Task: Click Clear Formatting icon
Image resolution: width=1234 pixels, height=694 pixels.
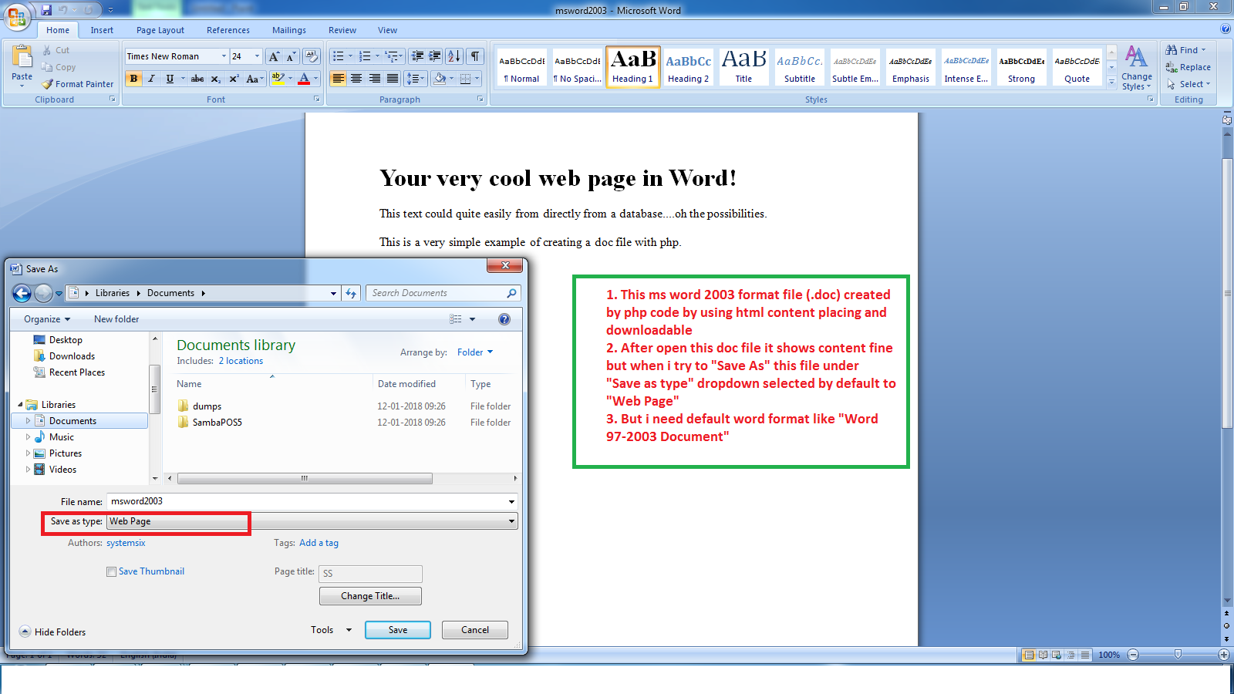Action: pyautogui.click(x=312, y=56)
